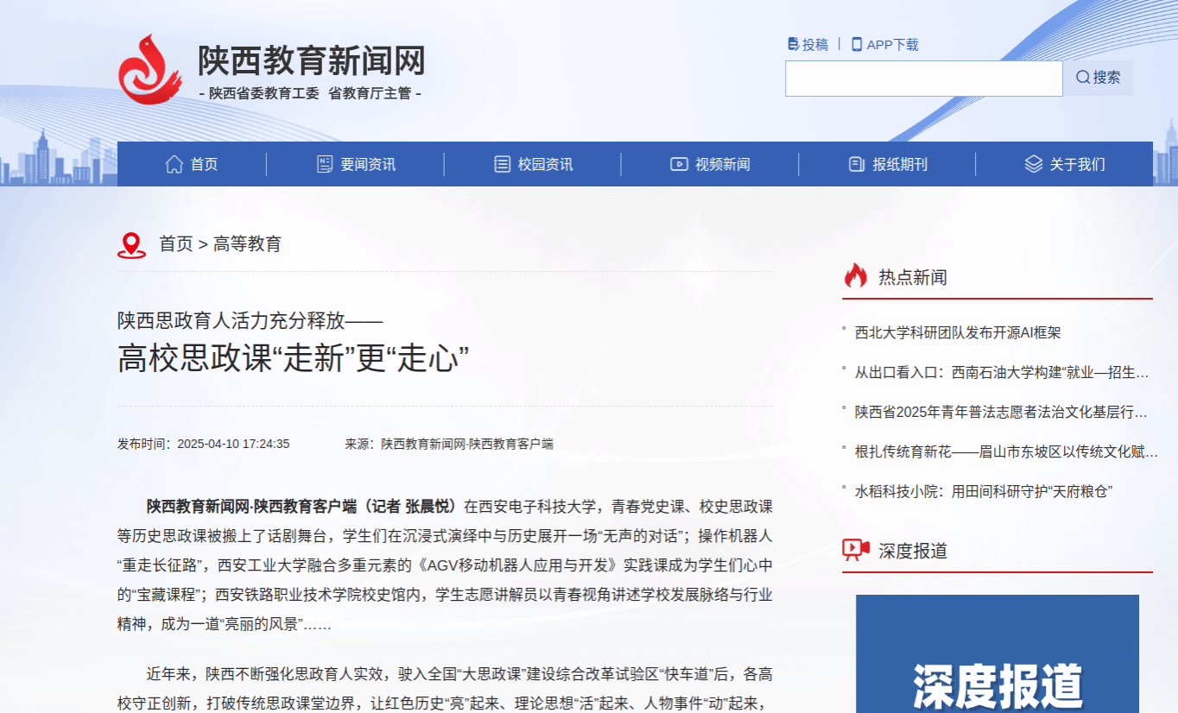Open the 关于我们 menu item
1178x713 pixels.
pos(1077,164)
